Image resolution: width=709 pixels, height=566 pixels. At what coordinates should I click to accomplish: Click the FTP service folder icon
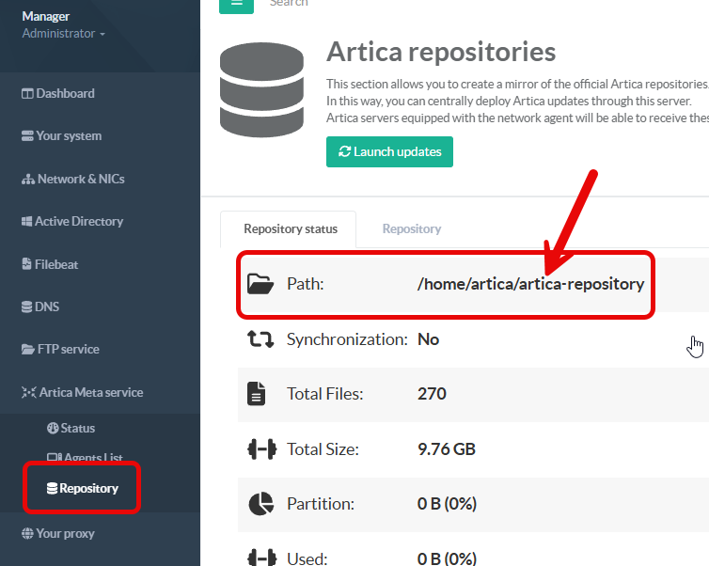click(27, 349)
